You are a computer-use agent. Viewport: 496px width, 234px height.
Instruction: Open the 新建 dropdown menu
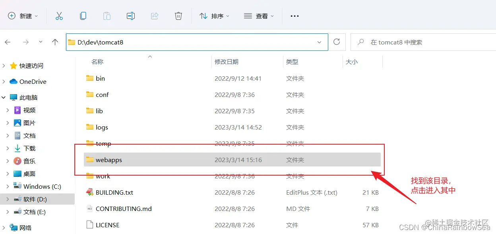pos(23,16)
